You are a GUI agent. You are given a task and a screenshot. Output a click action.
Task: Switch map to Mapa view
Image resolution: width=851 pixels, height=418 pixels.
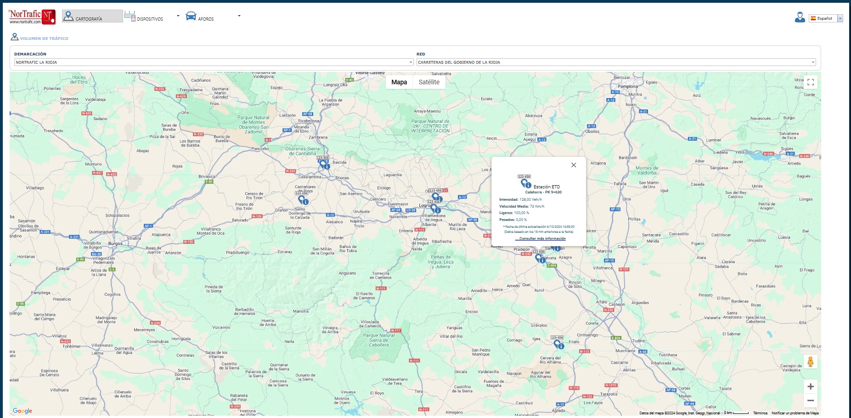tap(399, 82)
